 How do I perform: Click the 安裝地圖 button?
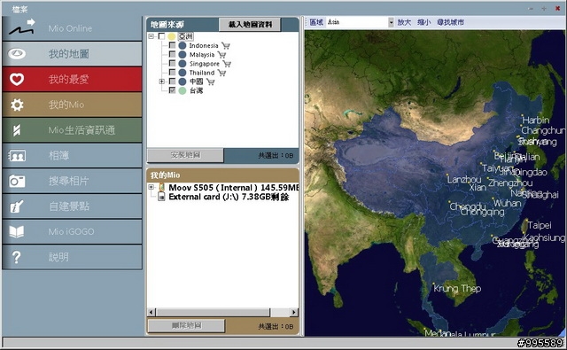185,155
